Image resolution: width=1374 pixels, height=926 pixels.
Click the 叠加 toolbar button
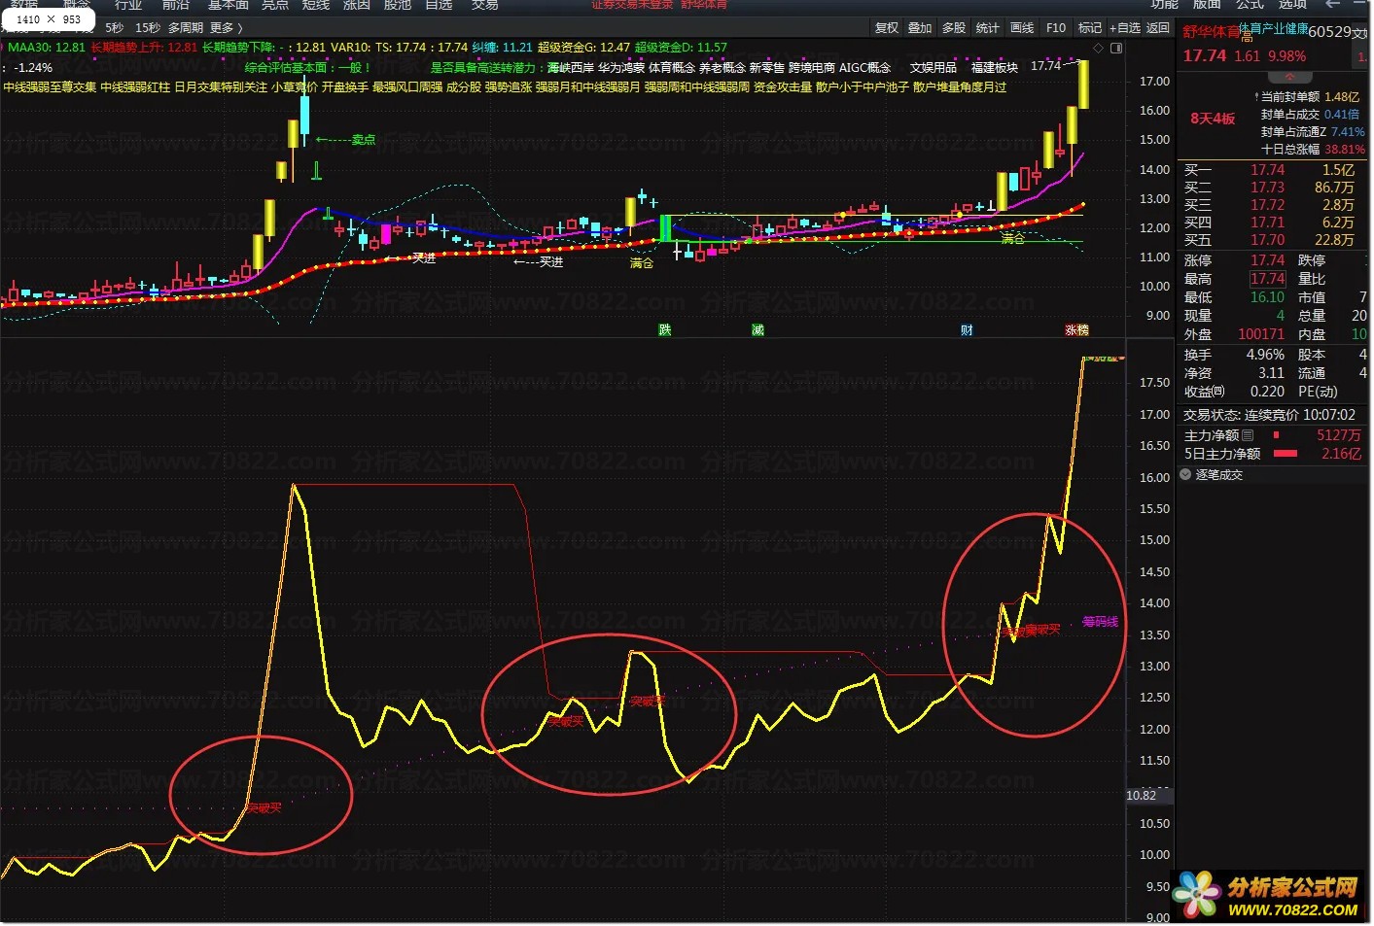coord(920,28)
